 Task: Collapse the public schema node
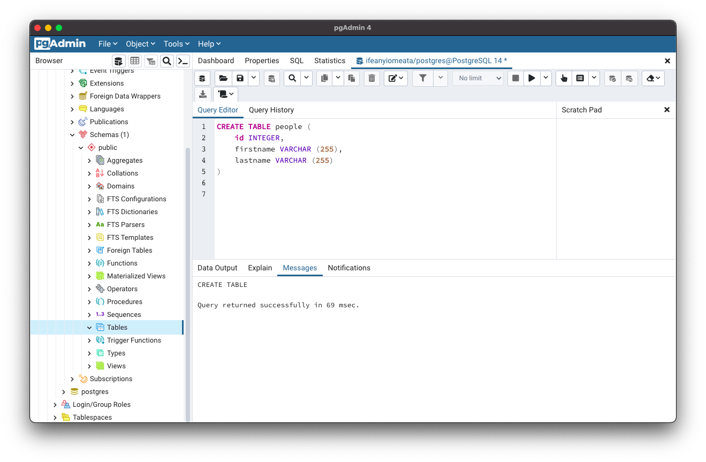point(81,148)
